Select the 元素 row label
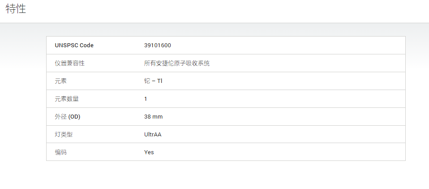The height and width of the screenshot is (189, 429). (61, 81)
